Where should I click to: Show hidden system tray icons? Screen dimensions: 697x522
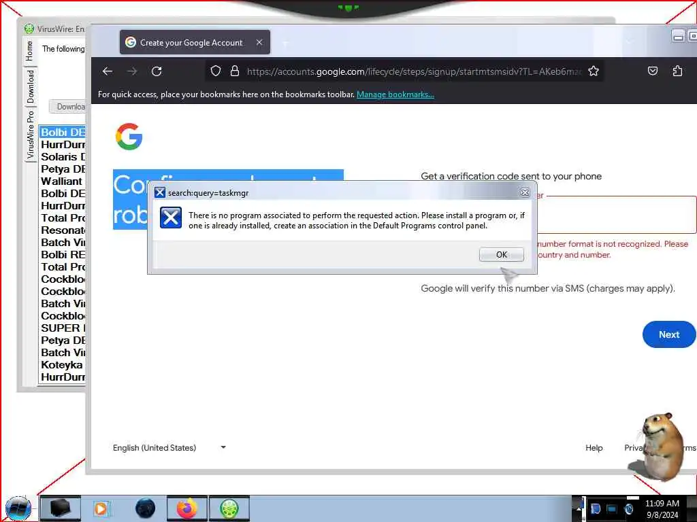pos(579,508)
